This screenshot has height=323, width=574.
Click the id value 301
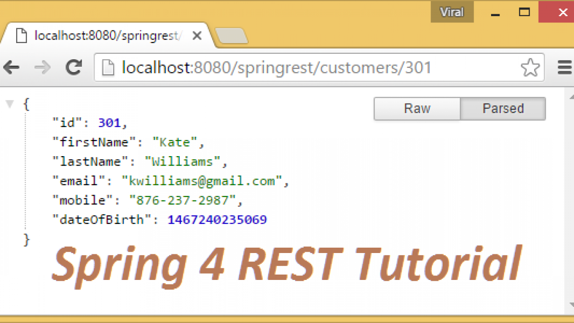coord(110,123)
